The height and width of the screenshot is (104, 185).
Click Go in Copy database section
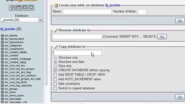[180, 97]
